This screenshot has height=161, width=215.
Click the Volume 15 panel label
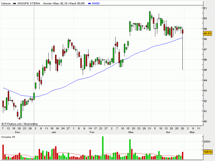(8, 137)
